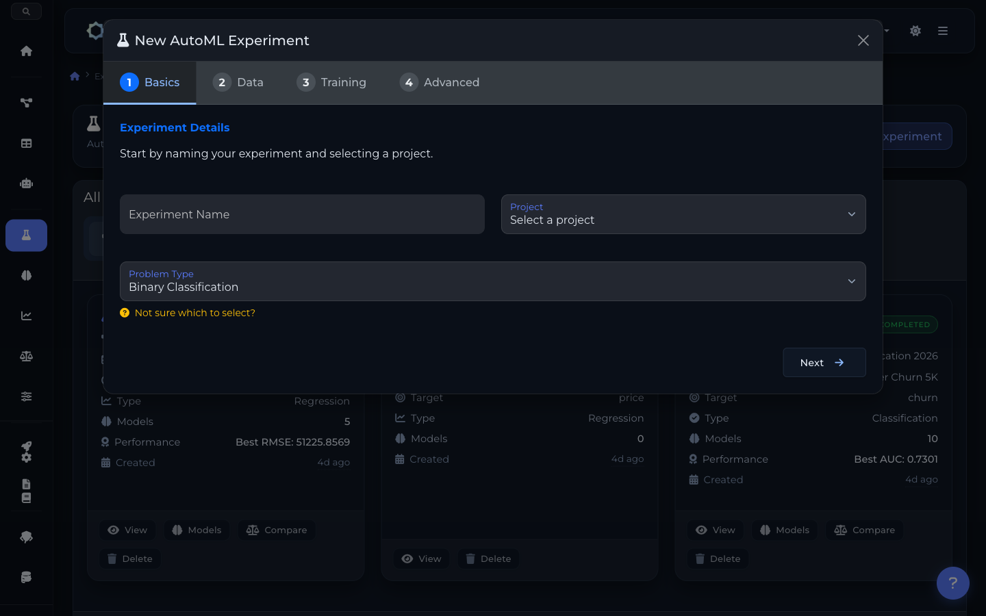Expand the Project dropdown
Screen dimensions: 986x616
[683, 214]
